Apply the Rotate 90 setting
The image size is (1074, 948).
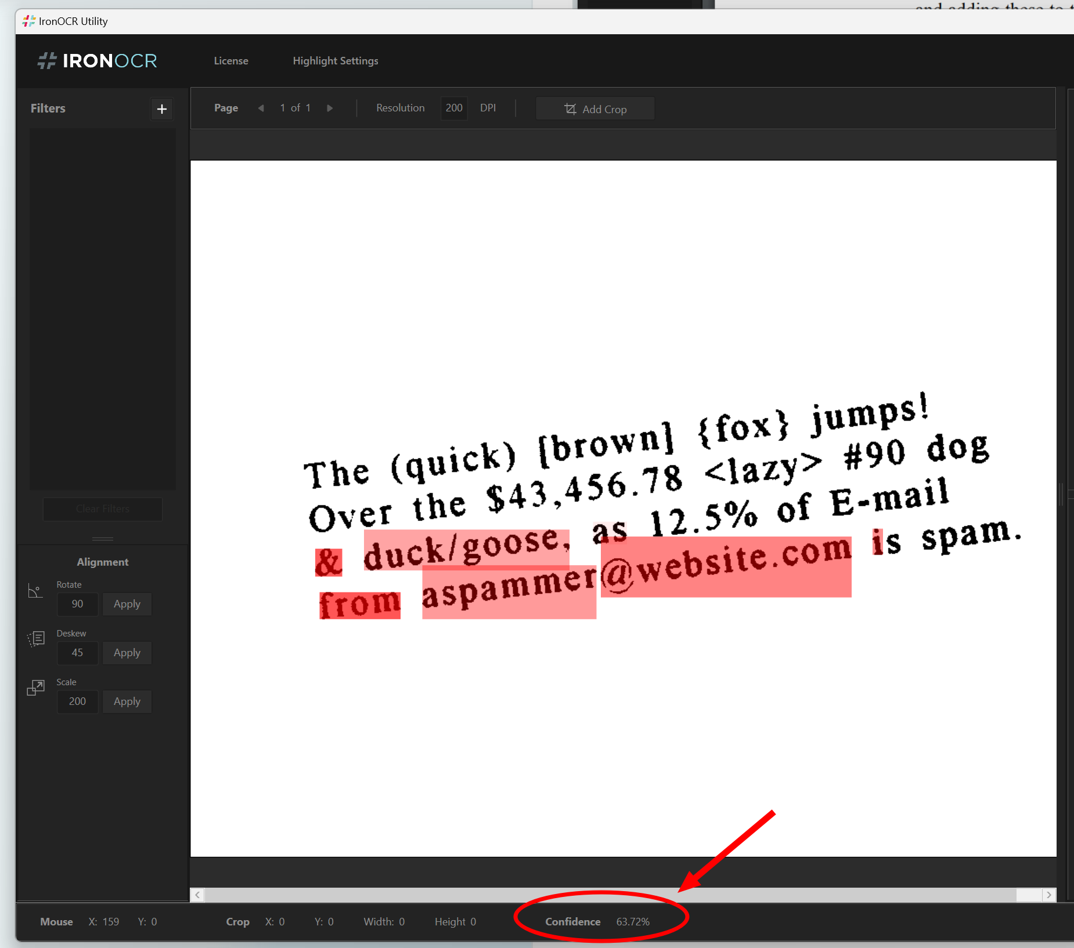(127, 604)
